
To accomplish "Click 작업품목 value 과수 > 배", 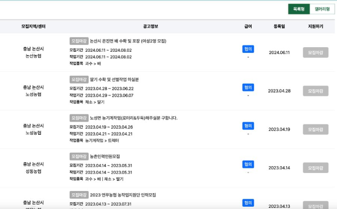I will pyautogui.click(x=93, y=63).
